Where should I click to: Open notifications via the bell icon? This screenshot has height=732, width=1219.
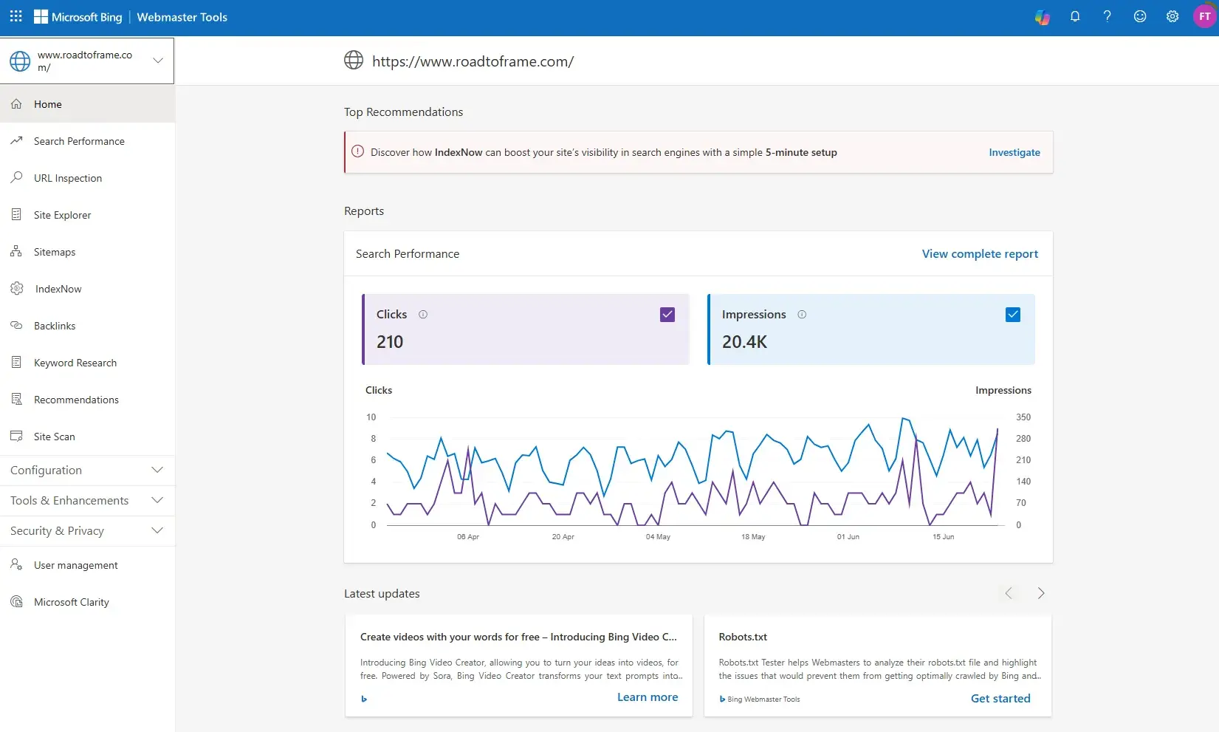(x=1075, y=16)
